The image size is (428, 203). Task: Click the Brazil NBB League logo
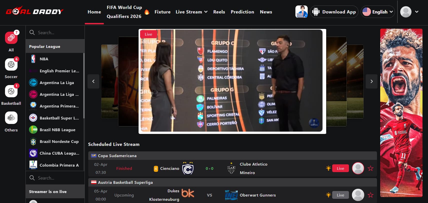[x=33, y=130]
